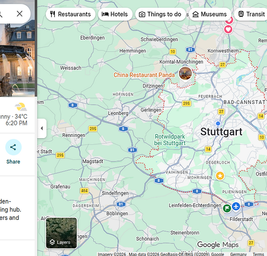Viewport: 267px width, 256px height.
Task: Click the partly sunny weather icon
Action: tap(21, 107)
